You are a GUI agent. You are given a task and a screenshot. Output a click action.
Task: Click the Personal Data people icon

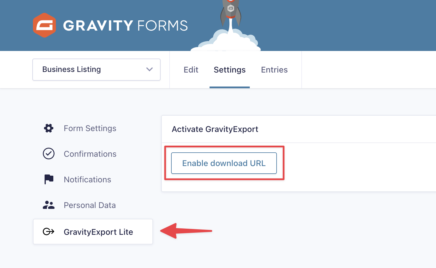(48, 205)
